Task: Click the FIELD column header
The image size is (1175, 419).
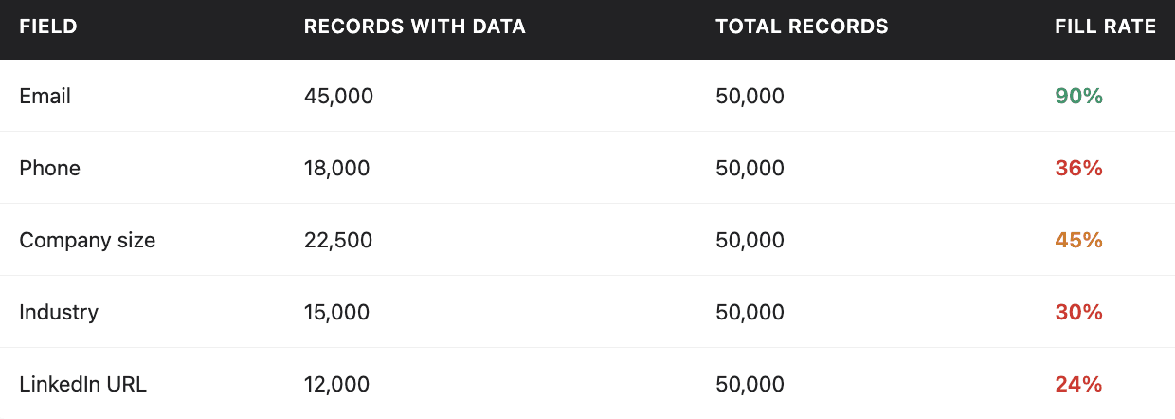Action: [x=48, y=27]
